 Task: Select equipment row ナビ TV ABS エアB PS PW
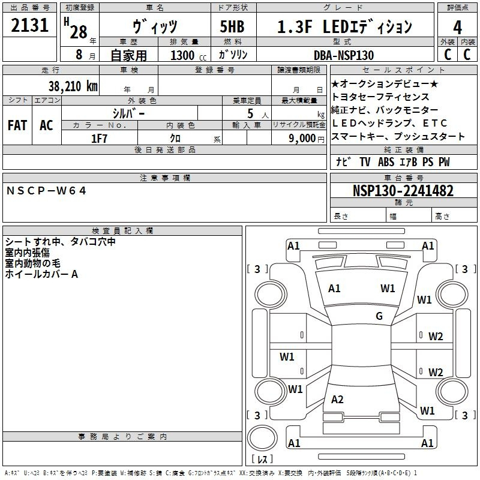click(x=393, y=161)
